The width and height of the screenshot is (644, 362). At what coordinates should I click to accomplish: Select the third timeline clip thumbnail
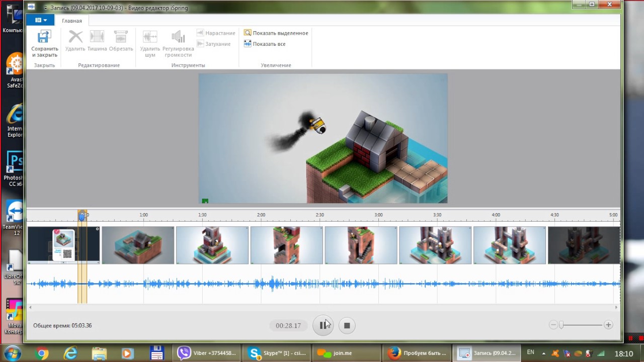pos(212,245)
